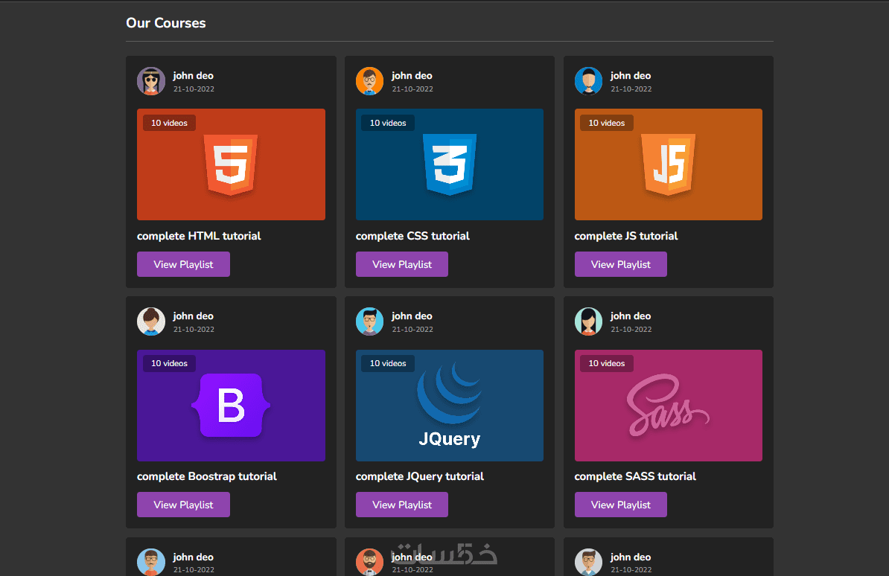
Task: Click "john deo" name on the HTML card
Action: tap(194, 75)
